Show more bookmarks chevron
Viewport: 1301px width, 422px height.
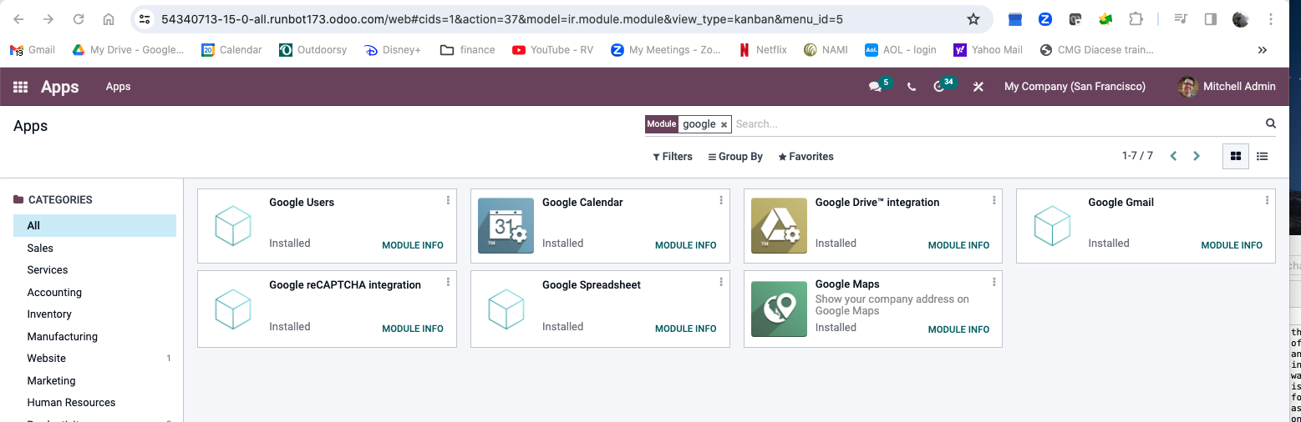(1263, 50)
